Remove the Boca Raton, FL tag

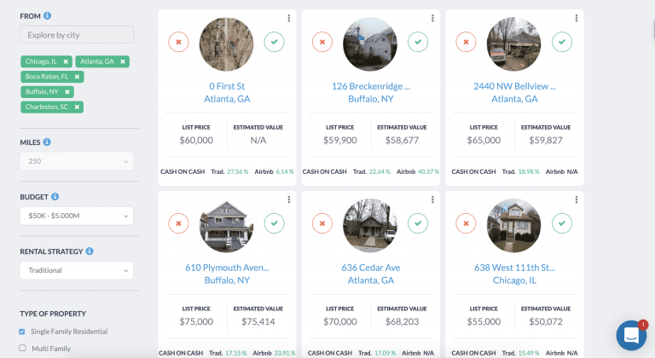pyautogui.click(x=77, y=77)
